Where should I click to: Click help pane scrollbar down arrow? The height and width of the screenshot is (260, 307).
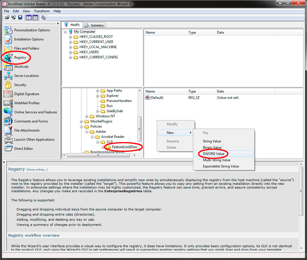coord(301,248)
